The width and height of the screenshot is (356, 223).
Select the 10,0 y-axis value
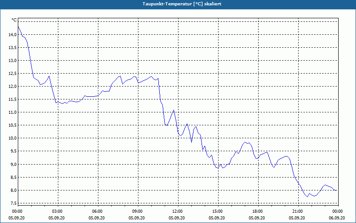click(12, 138)
